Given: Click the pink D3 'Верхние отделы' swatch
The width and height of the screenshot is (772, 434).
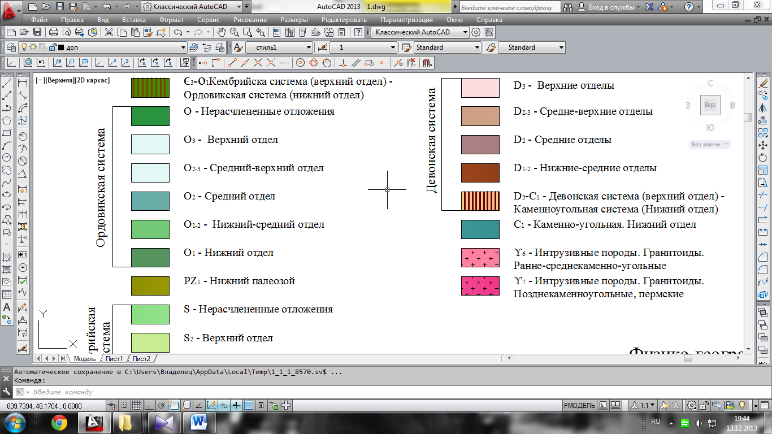Looking at the screenshot, I should click(480, 88).
